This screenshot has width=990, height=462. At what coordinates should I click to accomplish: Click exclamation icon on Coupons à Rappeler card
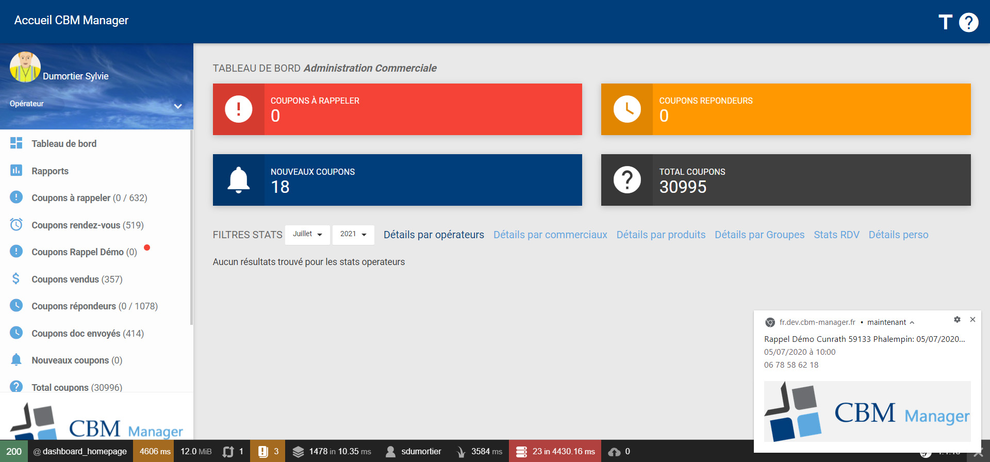pos(239,109)
